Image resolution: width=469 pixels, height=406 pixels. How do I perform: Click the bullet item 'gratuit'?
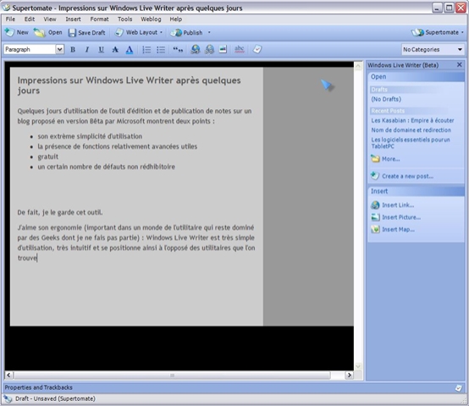pos(48,156)
